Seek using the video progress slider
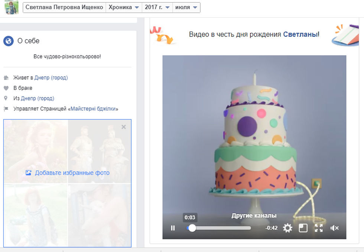The image size is (364, 252). (x=219, y=228)
